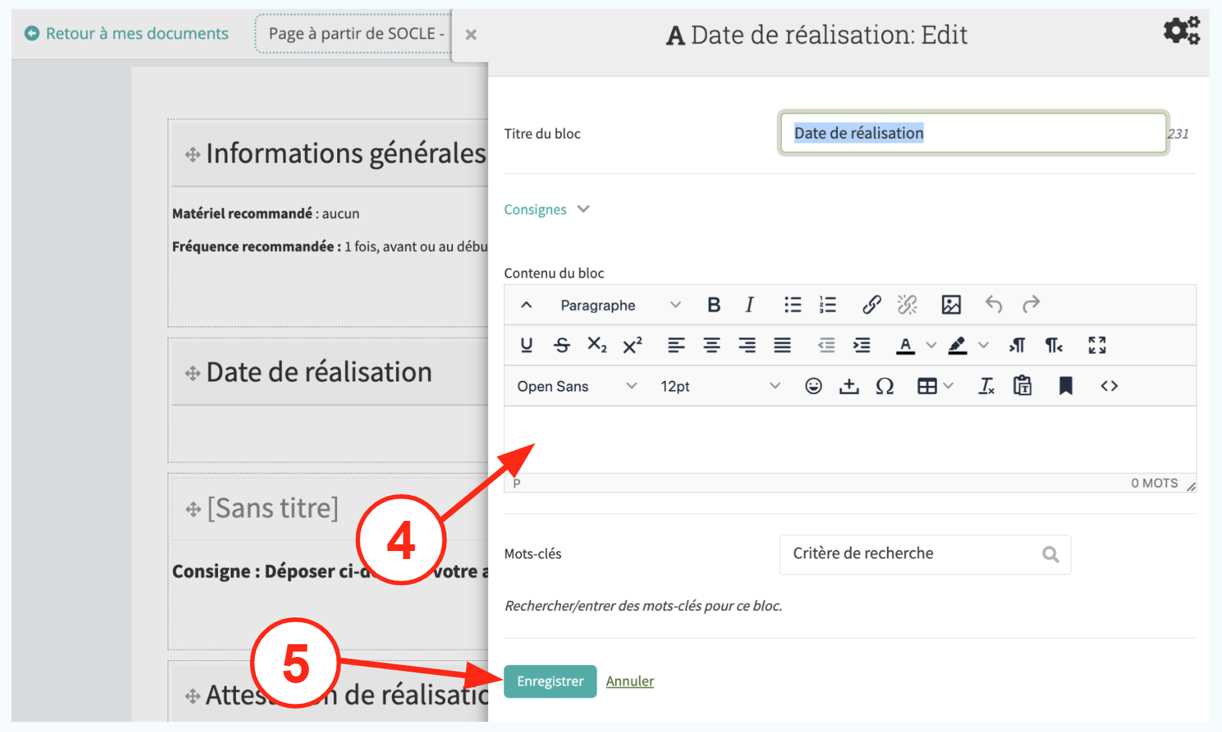The image size is (1222, 732).
Task: Open the emoji picker icon
Action: tap(813, 386)
